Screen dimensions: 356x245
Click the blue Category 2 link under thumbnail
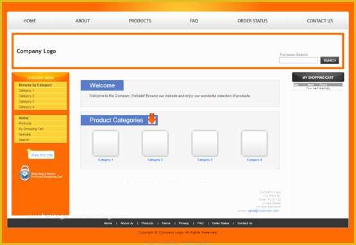[155, 160]
